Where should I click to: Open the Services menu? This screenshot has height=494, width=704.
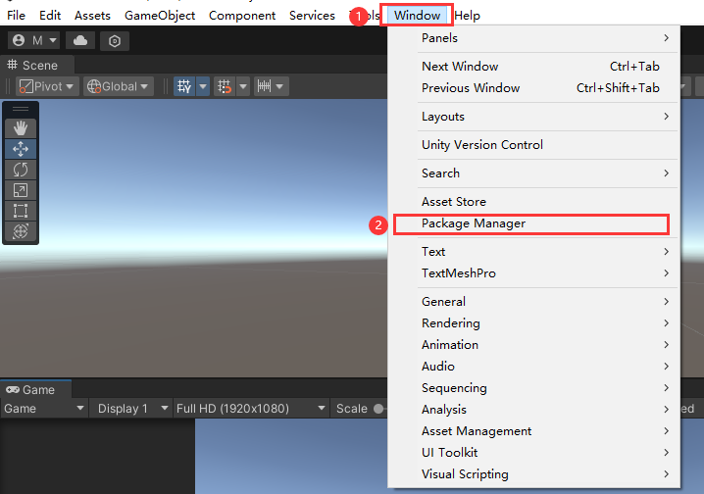(312, 16)
